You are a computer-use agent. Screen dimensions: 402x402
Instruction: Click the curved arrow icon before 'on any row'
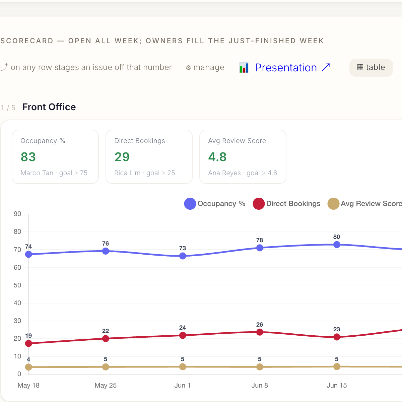click(x=4, y=67)
